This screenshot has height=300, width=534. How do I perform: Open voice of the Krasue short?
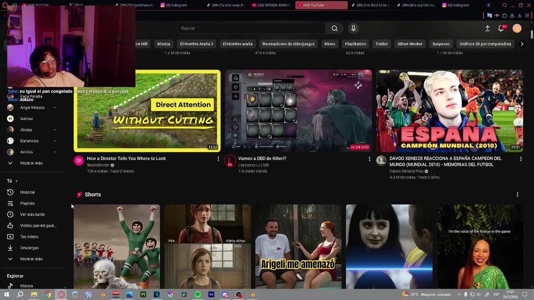point(480,247)
